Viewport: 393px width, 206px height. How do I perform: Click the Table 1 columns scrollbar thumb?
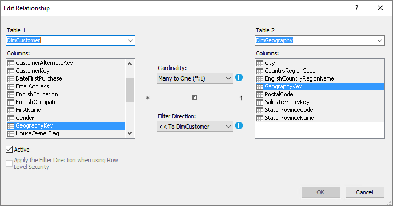coord(129,90)
